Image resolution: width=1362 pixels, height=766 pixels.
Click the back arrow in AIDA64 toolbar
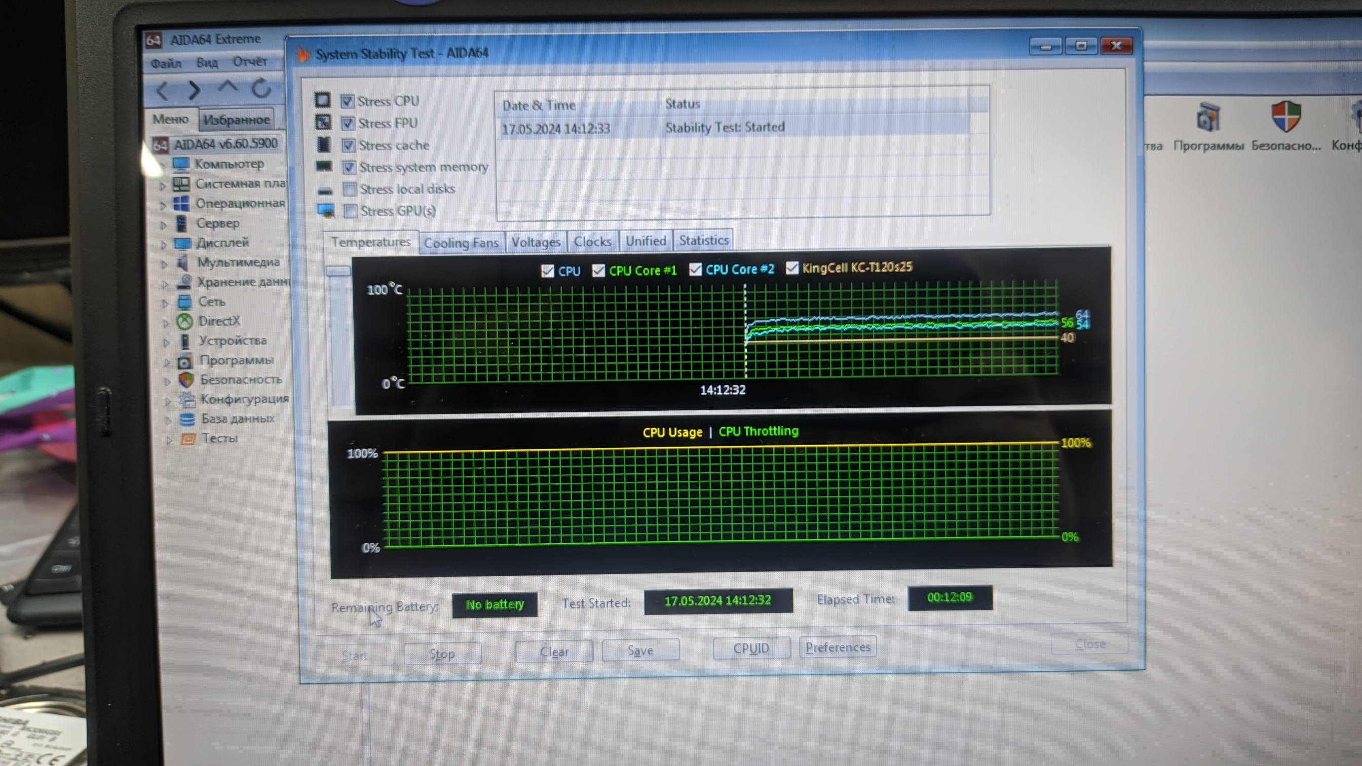[x=162, y=90]
